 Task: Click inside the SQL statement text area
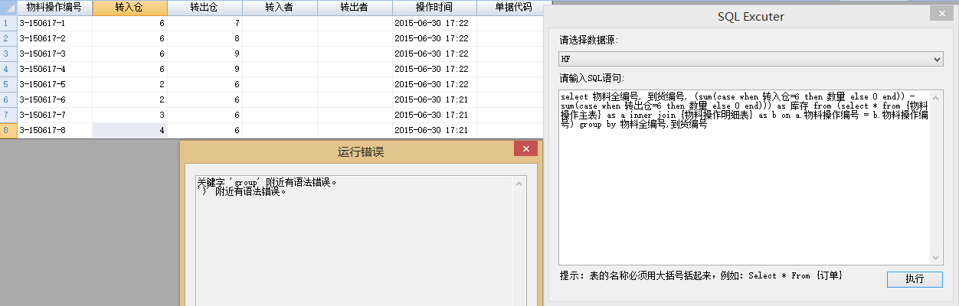coord(745,176)
